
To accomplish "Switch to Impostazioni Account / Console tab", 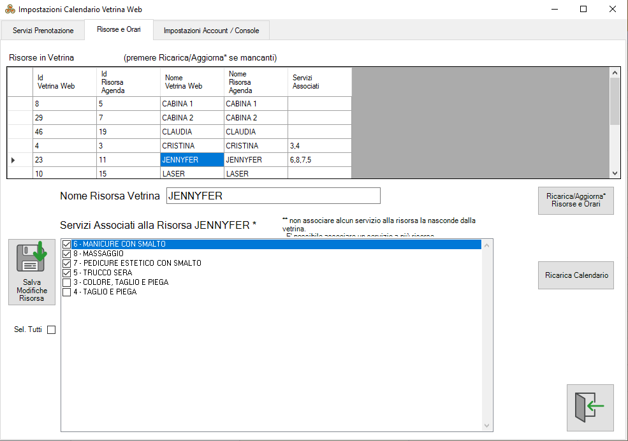I will pyautogui.click(x=211, y=31).
